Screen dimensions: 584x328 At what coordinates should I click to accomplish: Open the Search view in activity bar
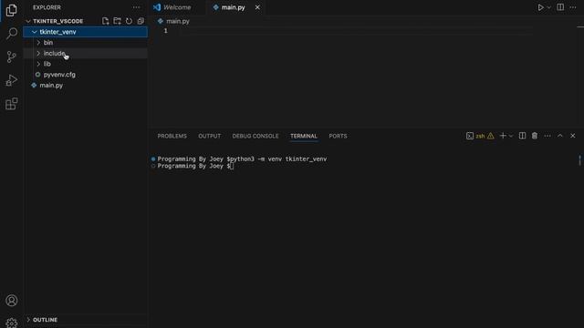[11, 34]
